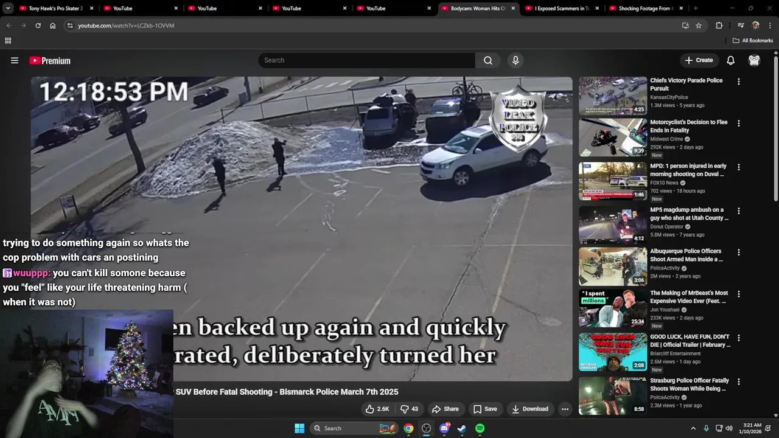Open Windows Start menu
779x438 pixels.
pos(299,428)
